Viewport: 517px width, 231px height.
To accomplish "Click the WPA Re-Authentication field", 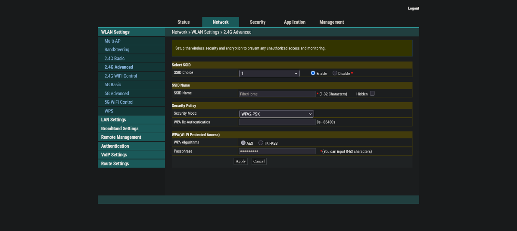I will click(277, 122).
